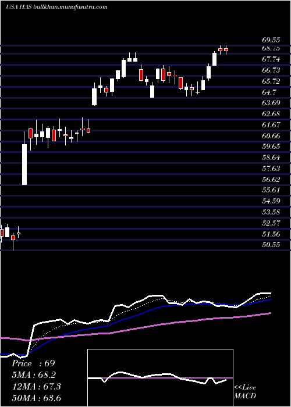291x407 pixels.
Task: Select the 63.69 price axis label
Action: coord(271,102)
